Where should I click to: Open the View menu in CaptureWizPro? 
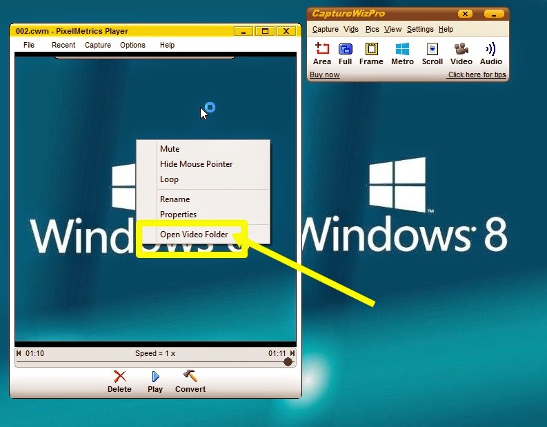[x=392, y=29]
